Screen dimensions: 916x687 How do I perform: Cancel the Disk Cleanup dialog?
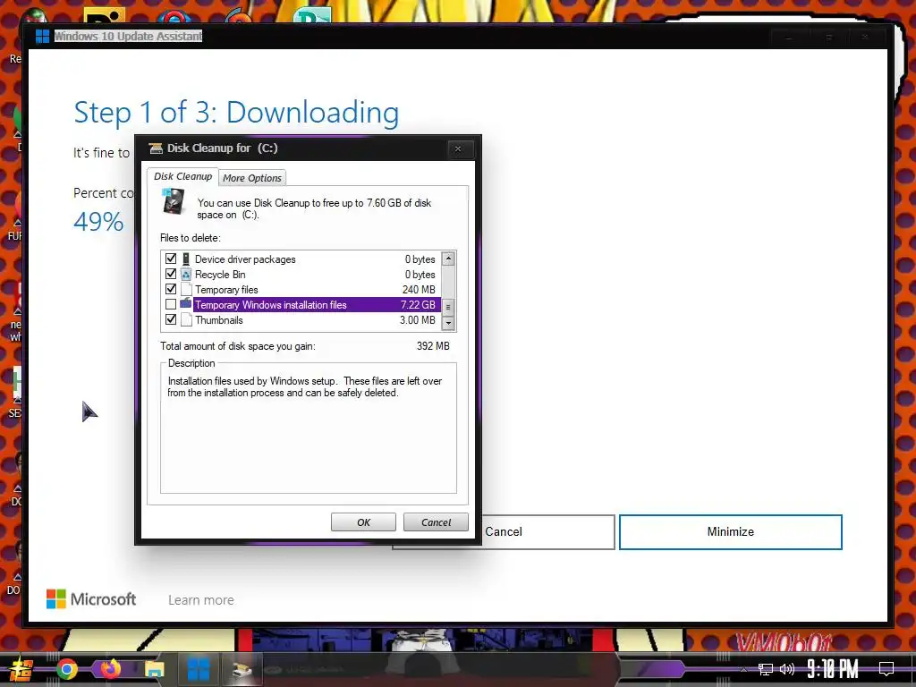(436, 522)
